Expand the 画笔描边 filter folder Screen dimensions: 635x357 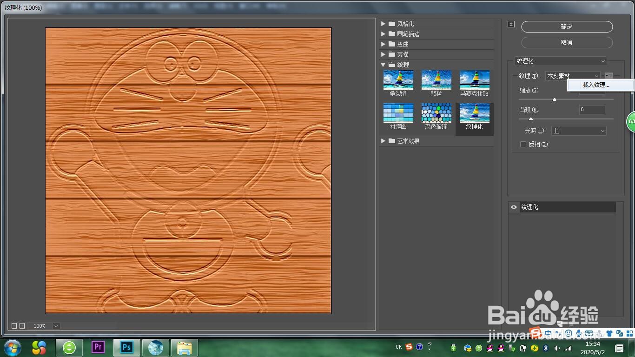click(x=383, y=34)
